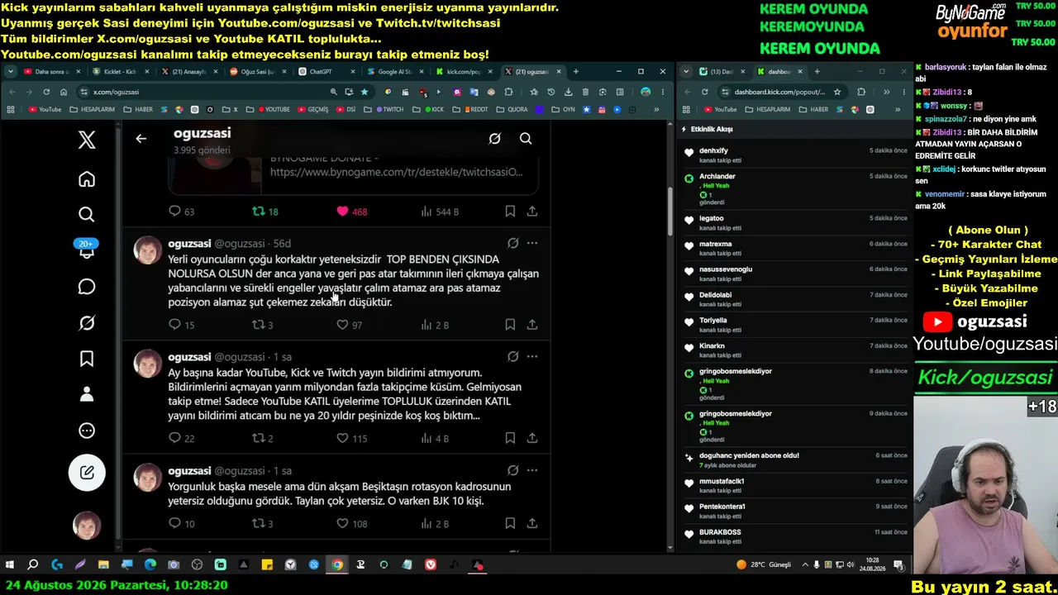Viewport: 1058px width, 595px height.
Task: Open Bookmarks in X left sidebar
Action: (87, 359)
